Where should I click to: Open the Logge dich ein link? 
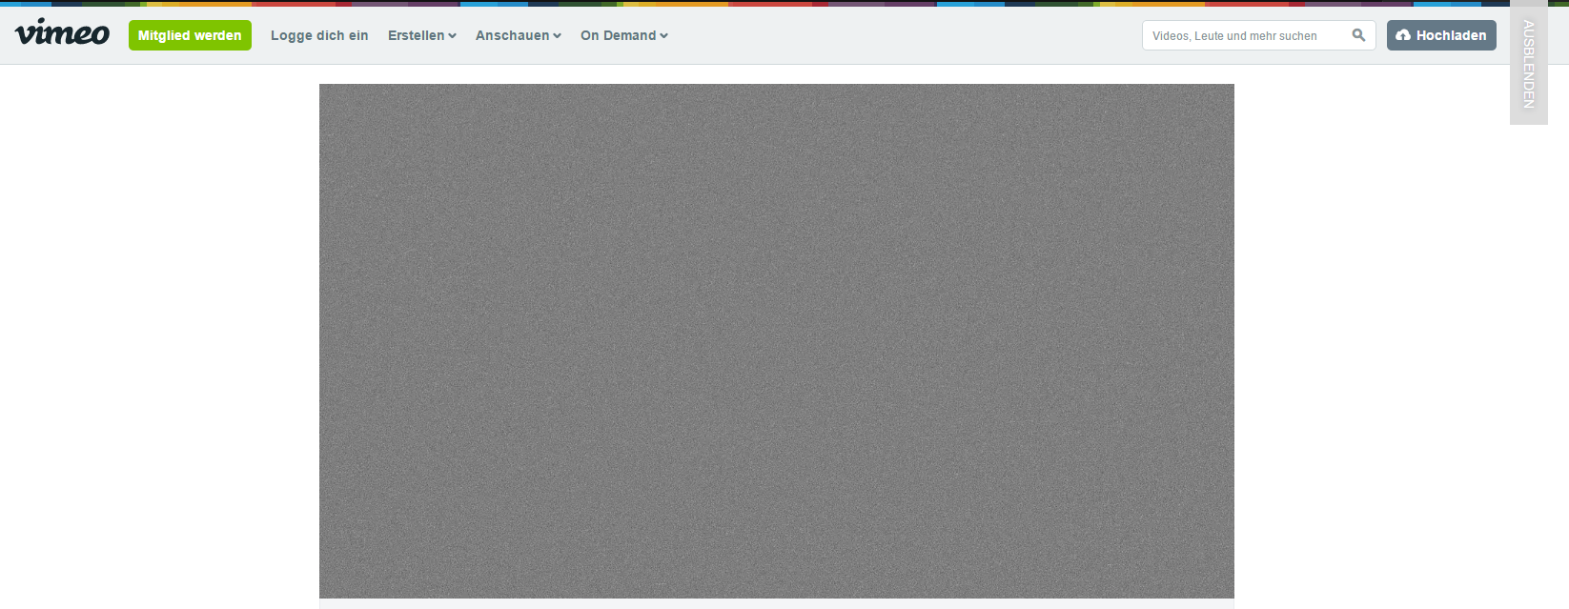pos(319,35)
